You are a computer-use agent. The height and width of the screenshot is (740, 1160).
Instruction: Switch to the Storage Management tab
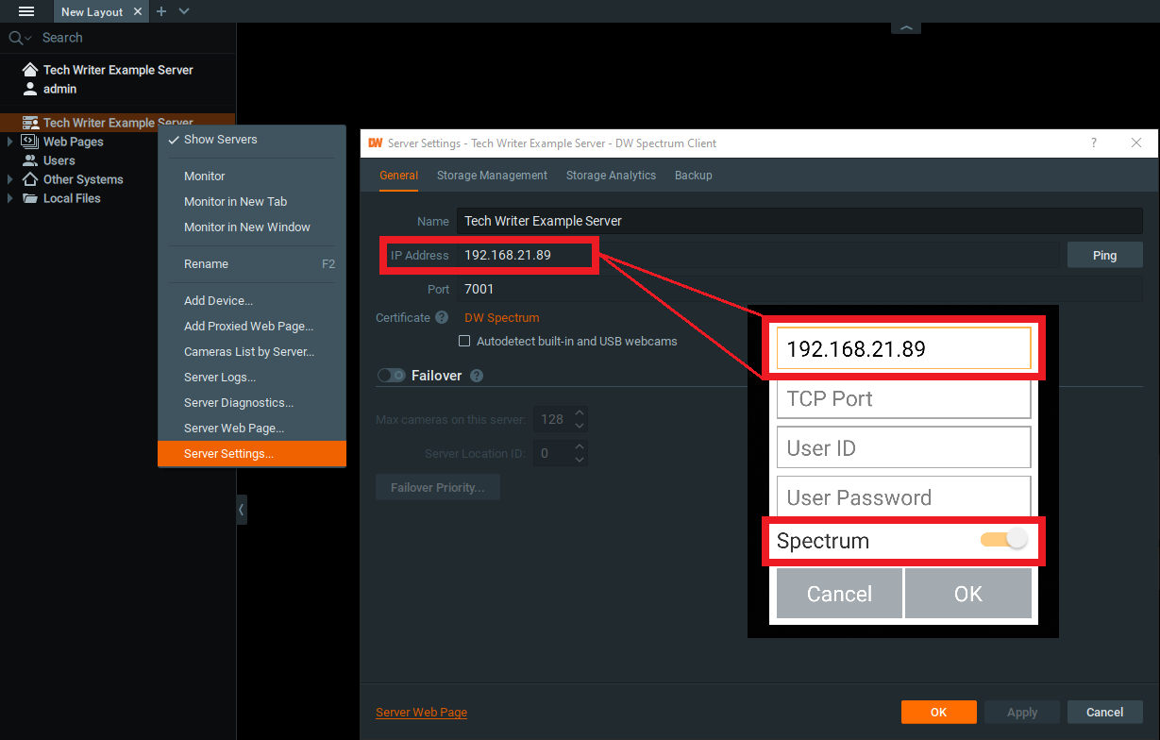[492, 176]
